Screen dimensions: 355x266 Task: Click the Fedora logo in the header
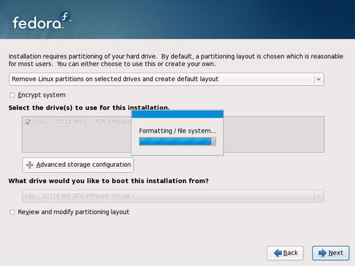(x=42, y=21)
